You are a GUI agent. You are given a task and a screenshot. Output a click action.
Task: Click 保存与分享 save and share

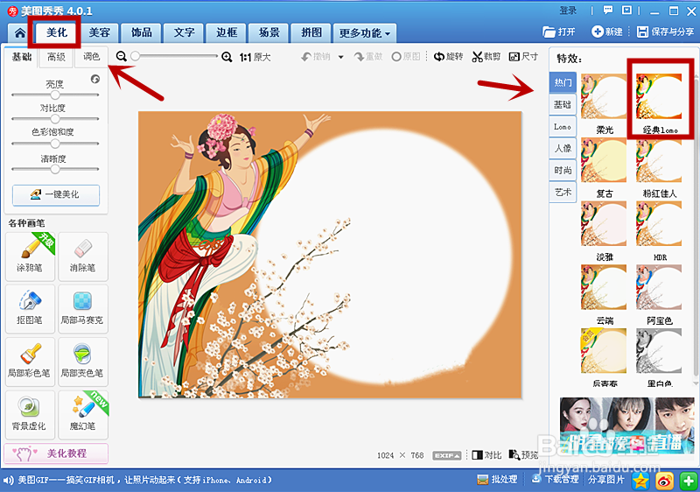(665, 32)
